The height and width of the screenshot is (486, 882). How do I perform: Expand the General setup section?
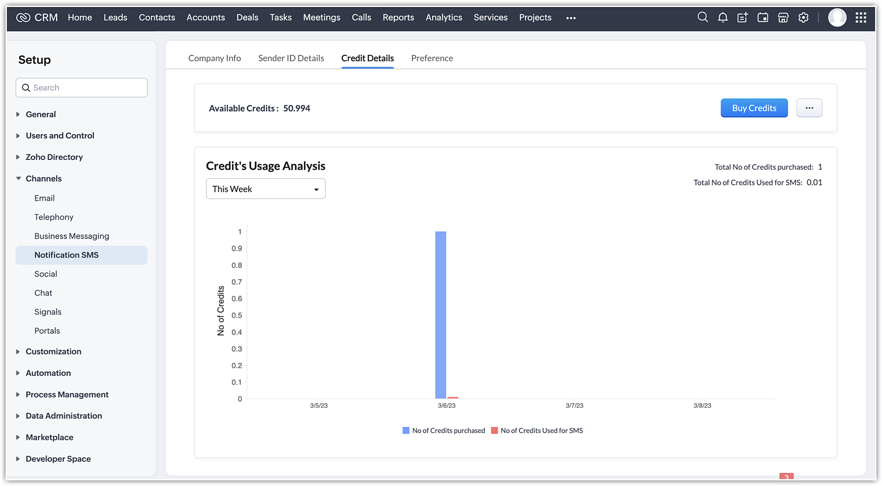click(x=41, y=114)
